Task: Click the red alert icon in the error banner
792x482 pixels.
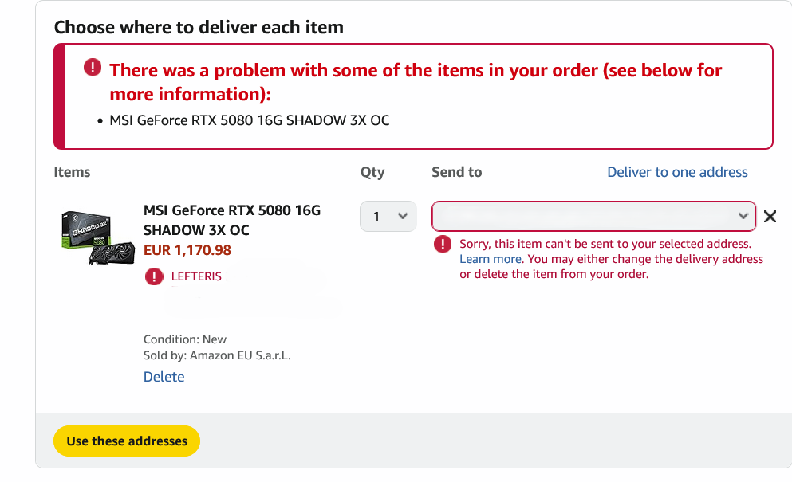Action: point(93,68)
